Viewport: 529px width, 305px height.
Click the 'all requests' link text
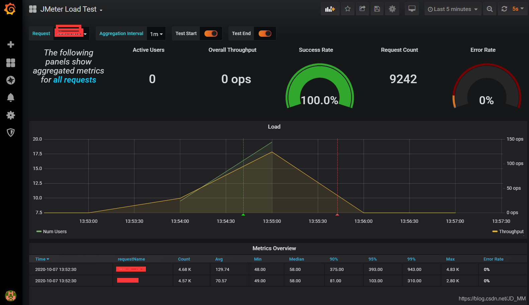(75, 80)
